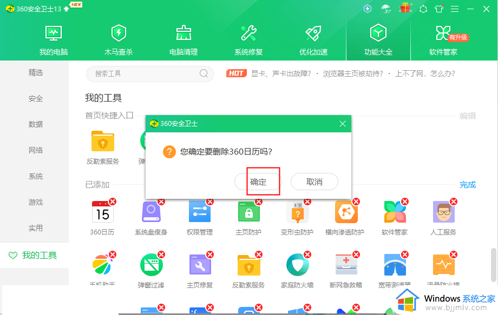Click the search magnifier icon
Image resolution: width=498 pixels, height=315 pixels.
(x=204, y=73)
